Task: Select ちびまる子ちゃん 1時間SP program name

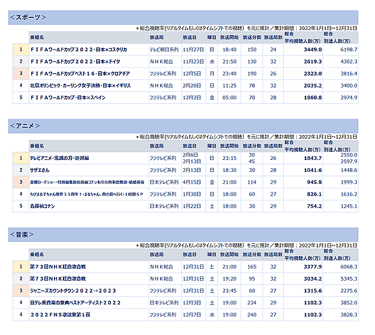Action: (86, 194)
